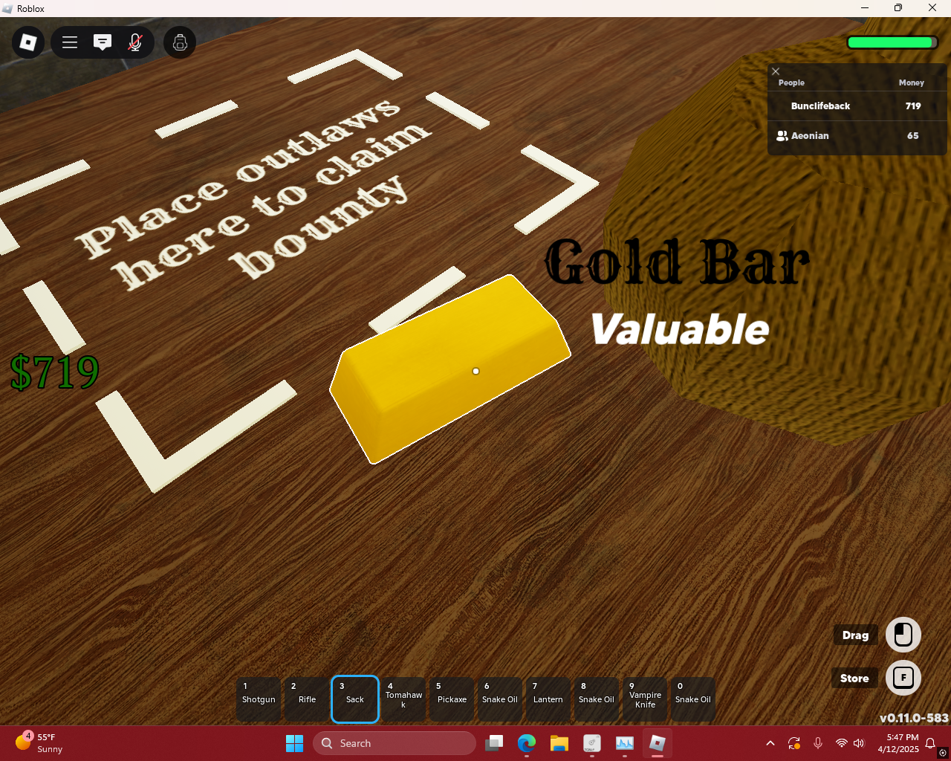
Task: Click the $719 money display
Action: (55, 372)
